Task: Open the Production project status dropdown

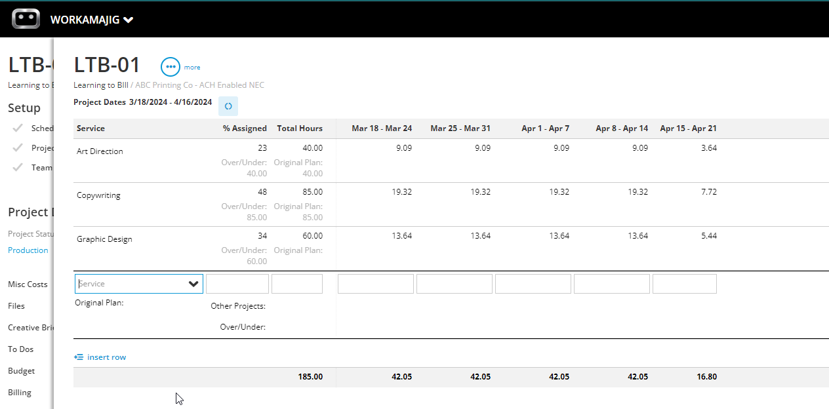Action: pos(28,250)
